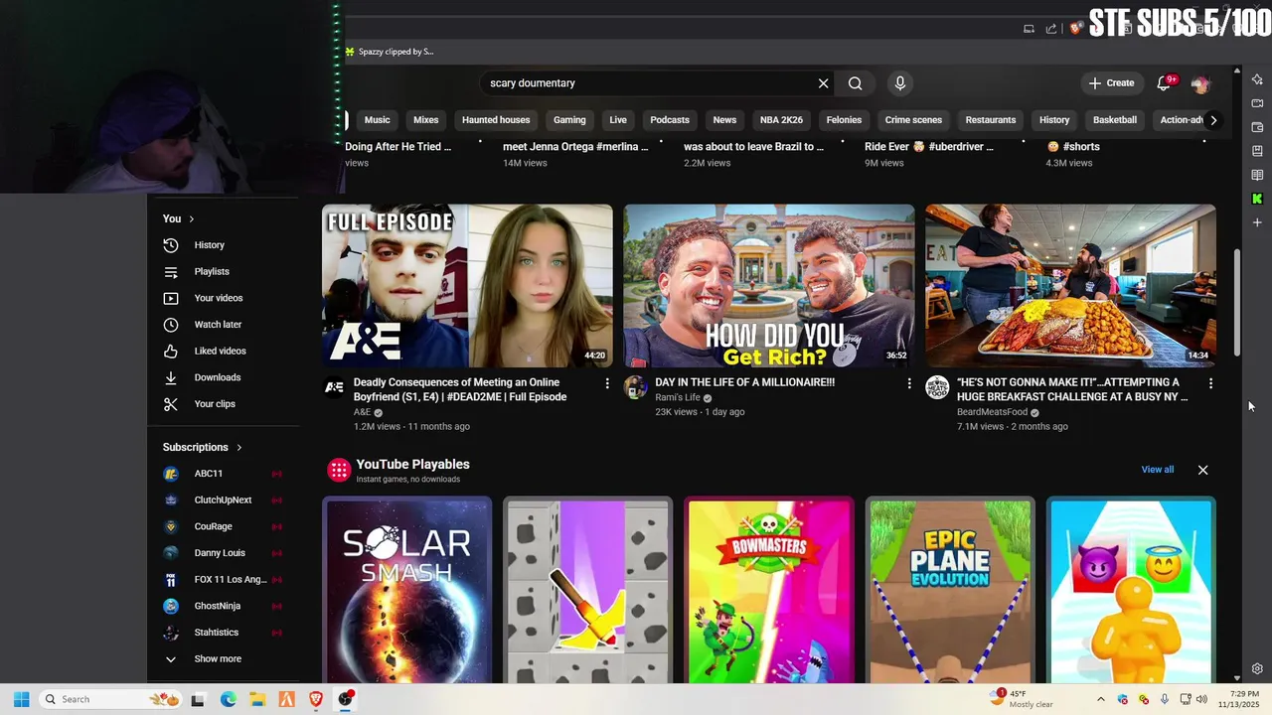Open File Explorer from the taskbar
This screenshot has height=715, width=1272.
click(257, 699)
